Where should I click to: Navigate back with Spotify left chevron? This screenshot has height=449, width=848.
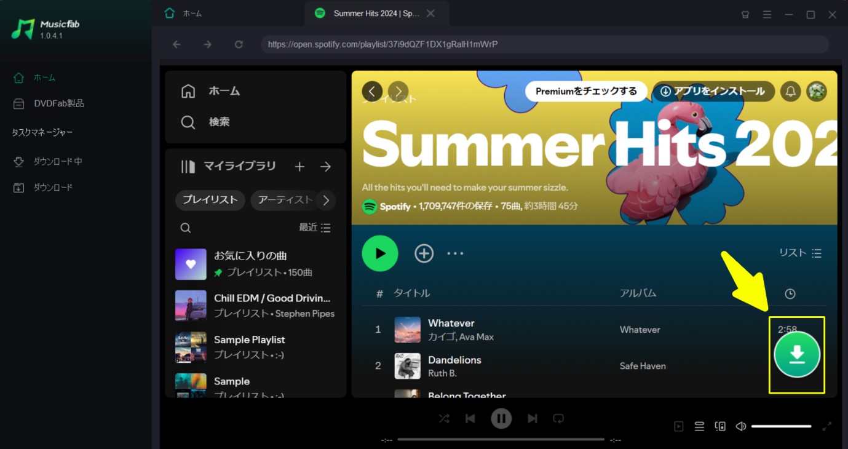coord(372,92)
